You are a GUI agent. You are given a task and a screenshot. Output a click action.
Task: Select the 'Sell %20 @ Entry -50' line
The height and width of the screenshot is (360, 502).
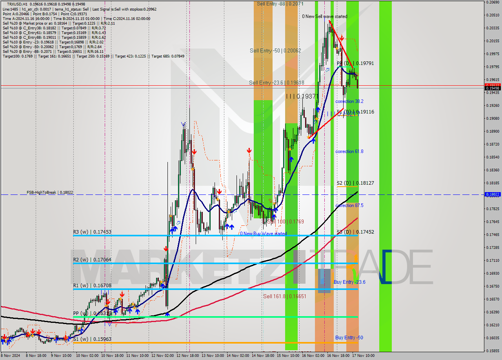coord(53,47)
